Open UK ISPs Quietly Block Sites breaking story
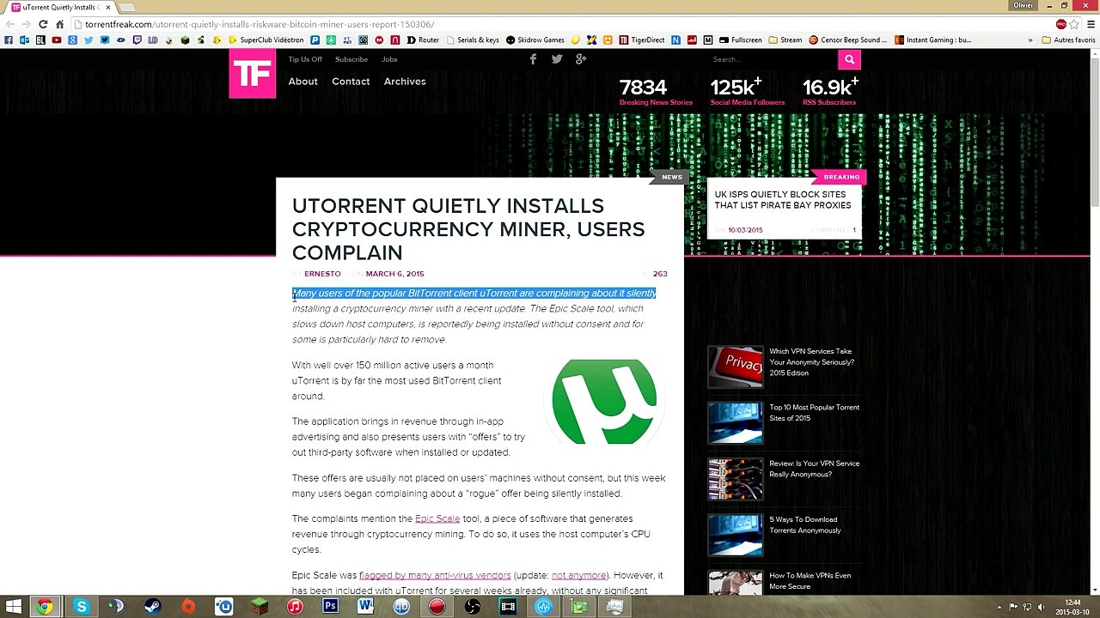Screen dimensions: 1100x618 783,200
